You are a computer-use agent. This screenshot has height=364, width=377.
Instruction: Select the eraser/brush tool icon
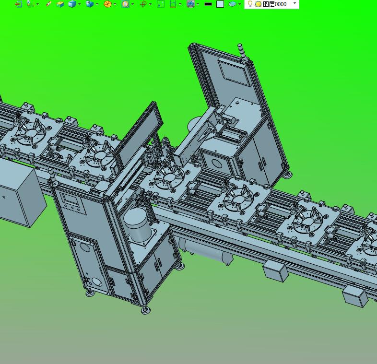pos(49,4)
